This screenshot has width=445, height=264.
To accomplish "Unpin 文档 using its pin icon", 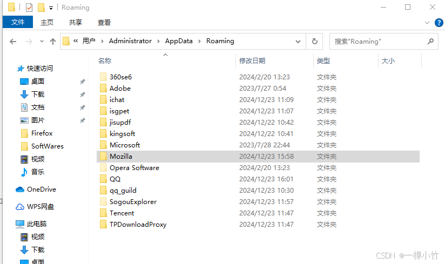I will pos(82,107).
